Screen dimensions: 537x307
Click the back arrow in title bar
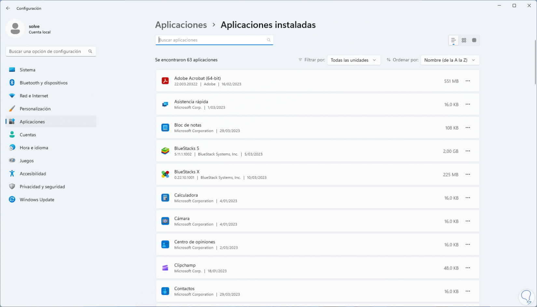(8, 8)
